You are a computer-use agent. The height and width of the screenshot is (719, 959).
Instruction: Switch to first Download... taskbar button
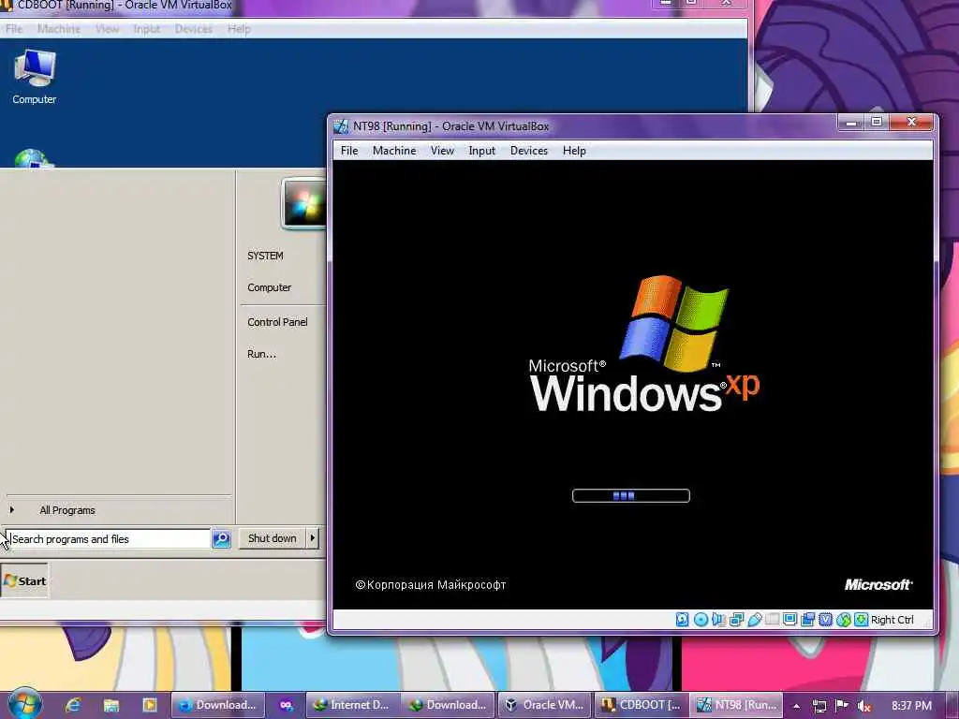pos(217,705)
